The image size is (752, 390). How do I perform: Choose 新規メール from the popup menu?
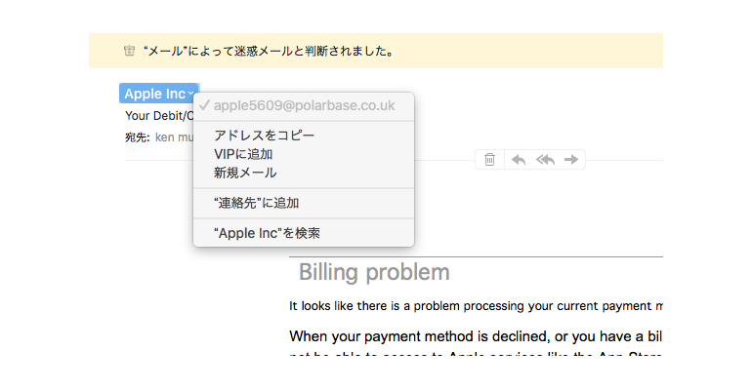pyautogui.click(x=245, y=173)
